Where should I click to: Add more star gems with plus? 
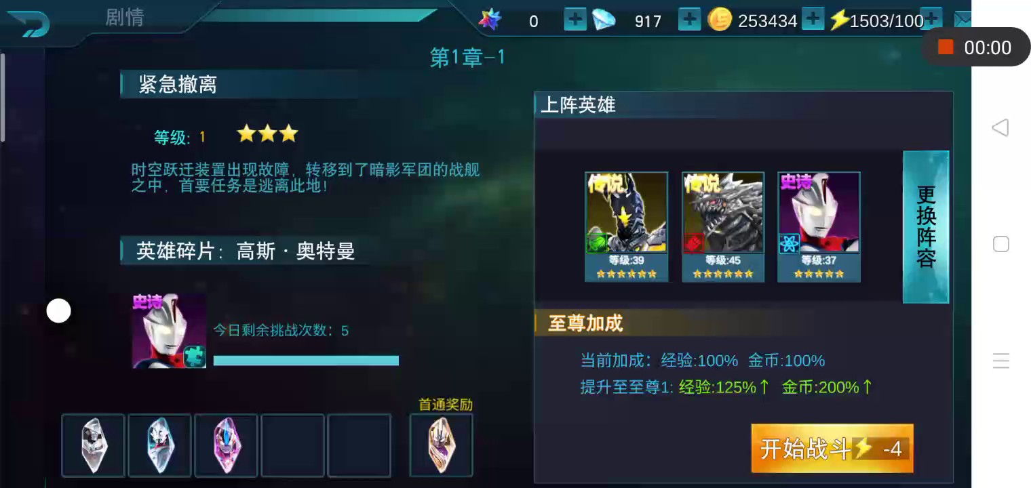coord(575,20)
